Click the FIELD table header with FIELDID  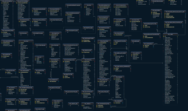pyautogui.click(x=26, y=41)
